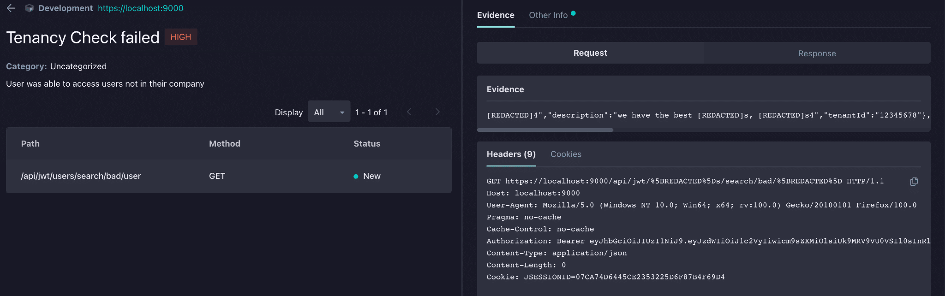The image size is (945, 296).
Task: Click the Authorization: Bearer header line
Action: point(708,241)
